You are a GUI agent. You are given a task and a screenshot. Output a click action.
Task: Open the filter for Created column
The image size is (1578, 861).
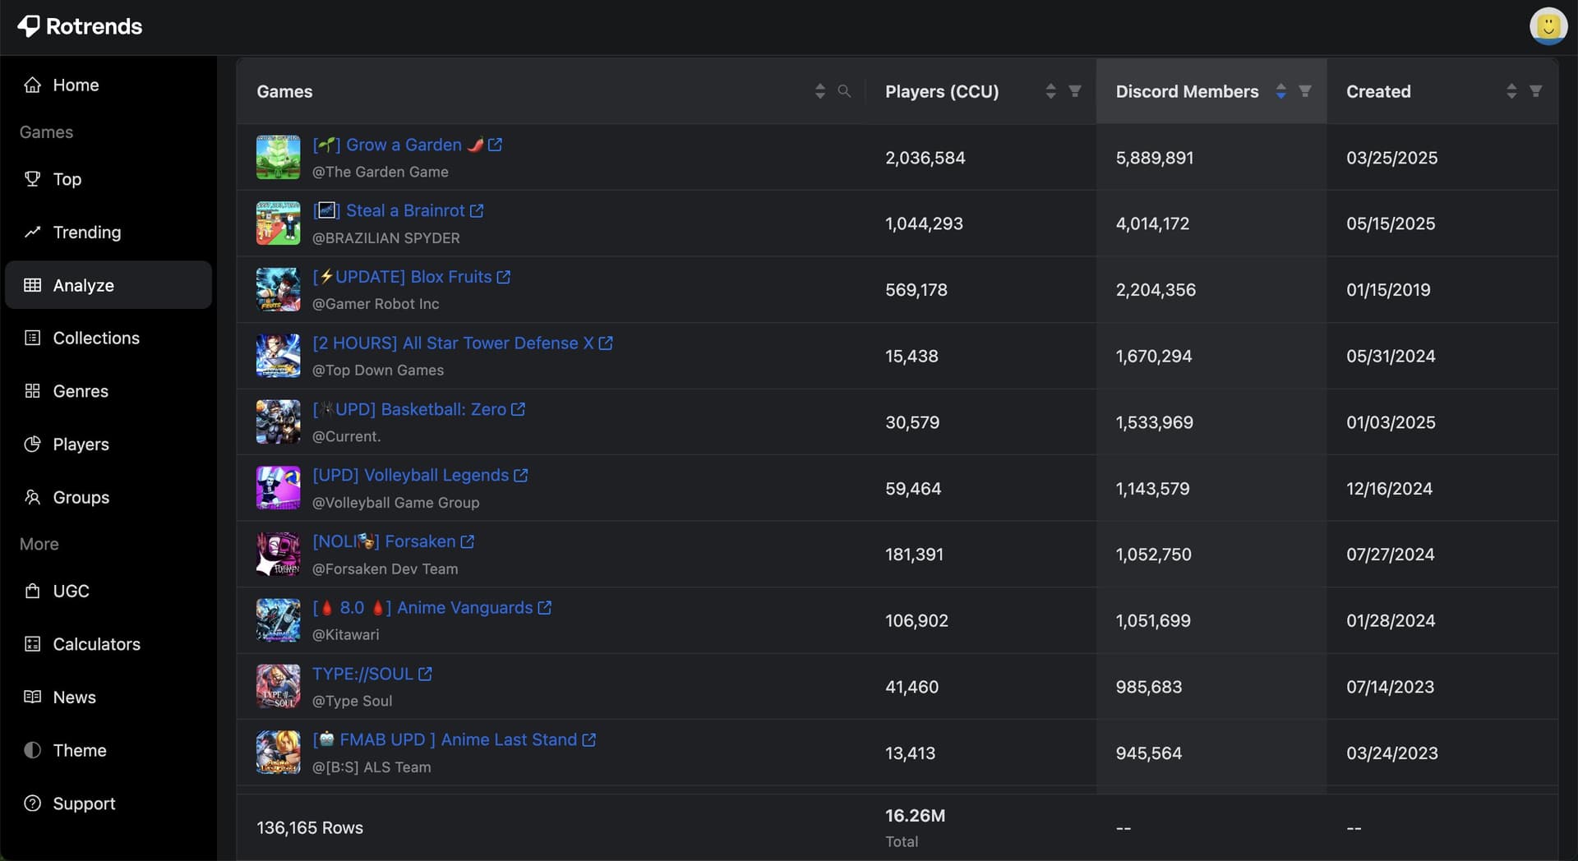tap(1536, 91)
